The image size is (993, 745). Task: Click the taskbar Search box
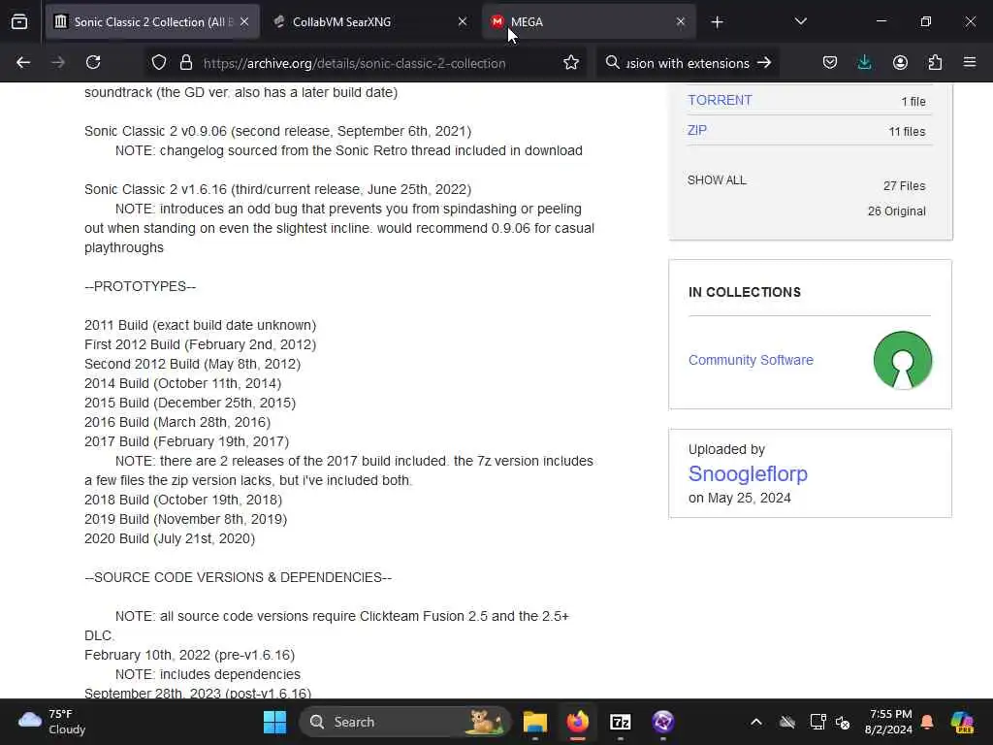(405, 722)
